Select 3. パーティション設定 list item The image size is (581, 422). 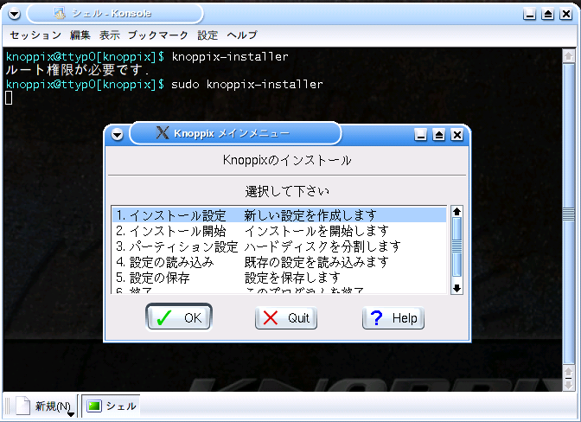pyautogui.click(x=279, y=246)
